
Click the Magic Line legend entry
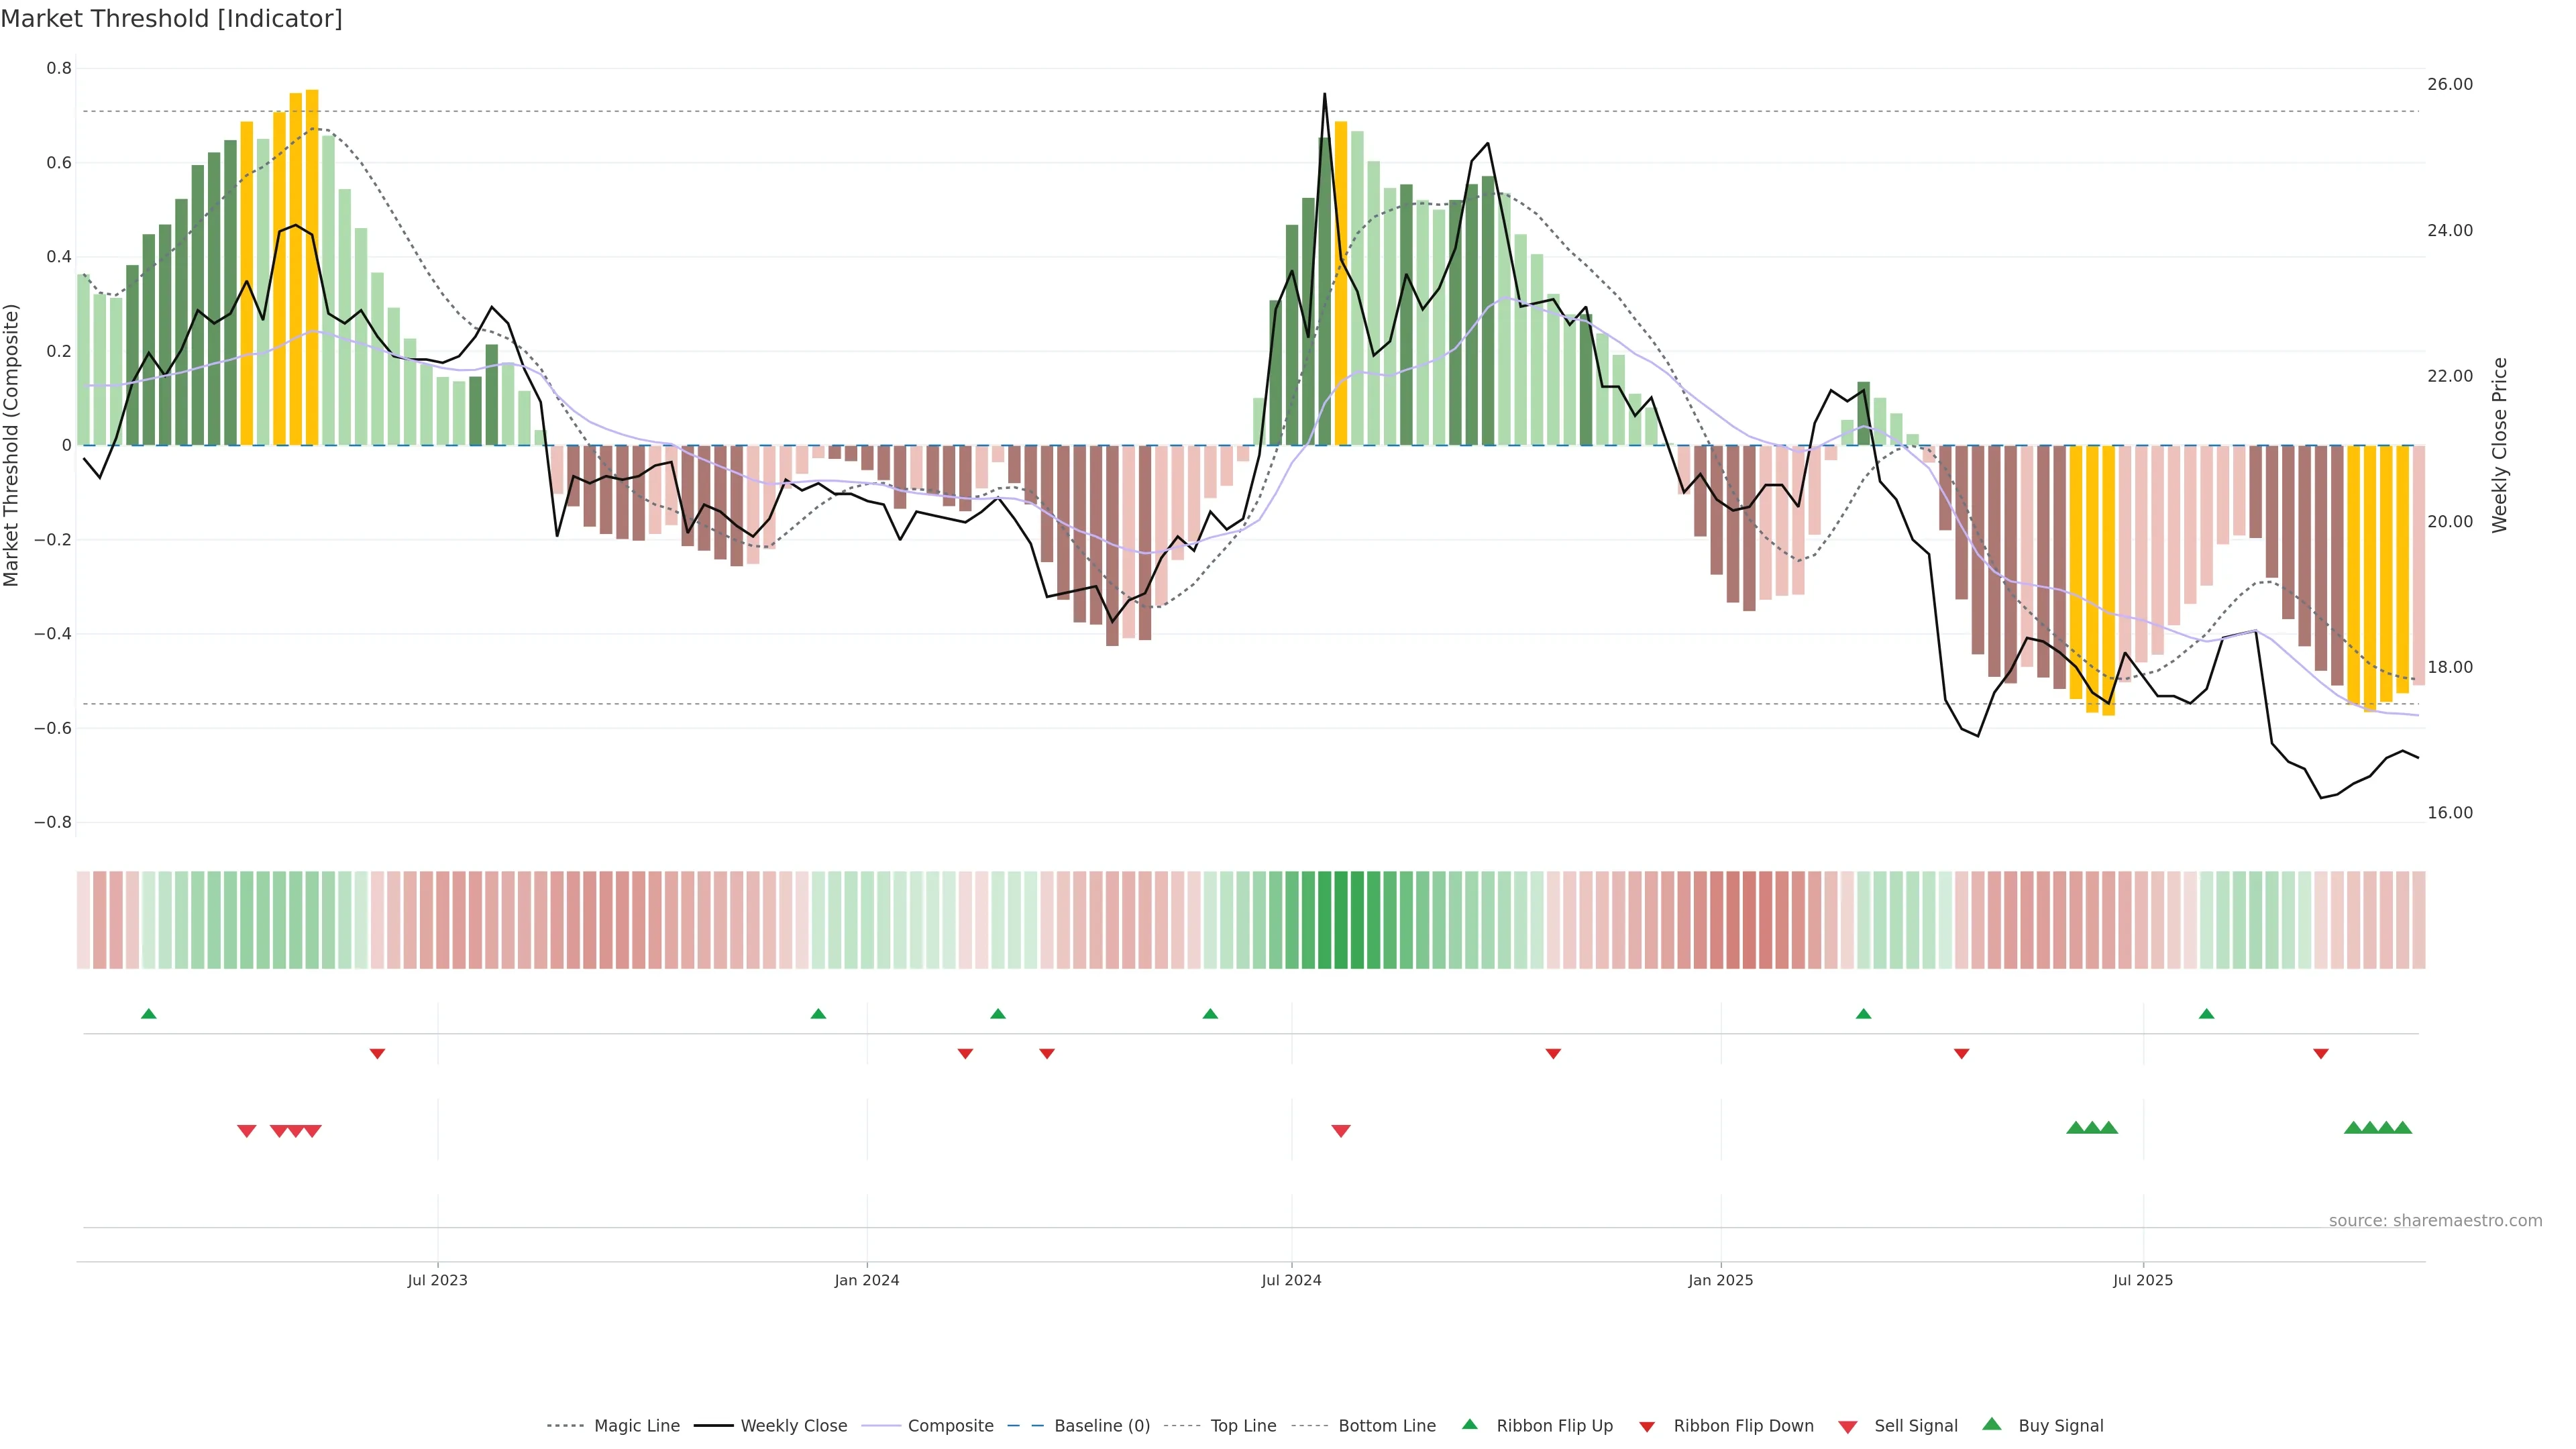[636, 1426]
